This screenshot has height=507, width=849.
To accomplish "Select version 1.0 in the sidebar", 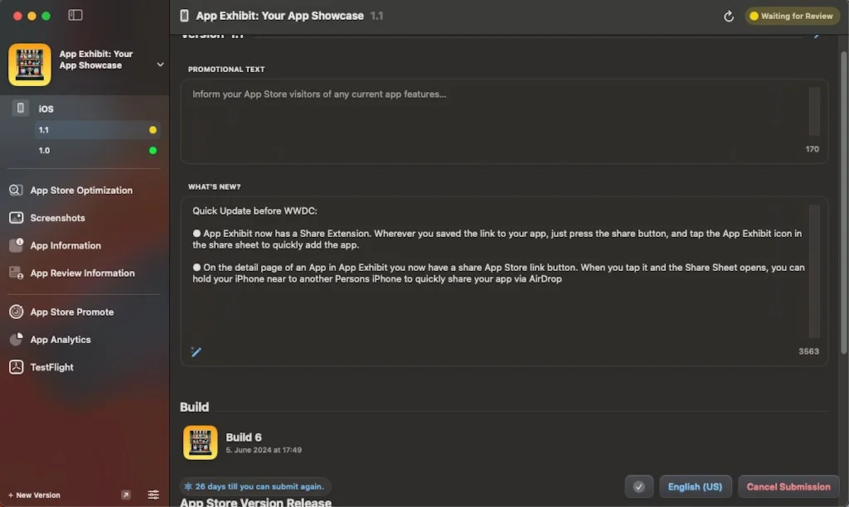I will [x=45, y=150].
